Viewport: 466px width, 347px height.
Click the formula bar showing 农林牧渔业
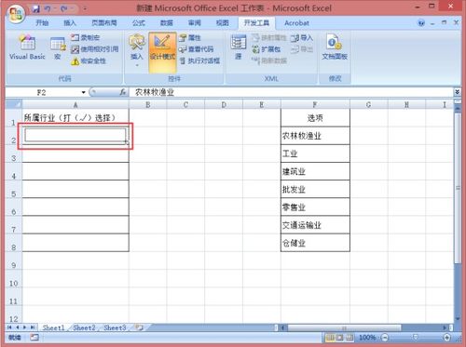click(292, 92)
